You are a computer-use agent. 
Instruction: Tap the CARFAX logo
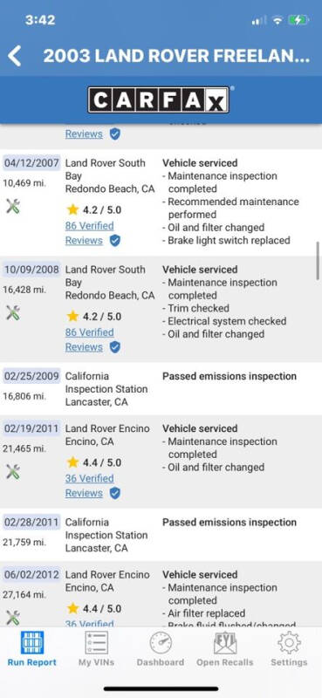coord(159,99)
